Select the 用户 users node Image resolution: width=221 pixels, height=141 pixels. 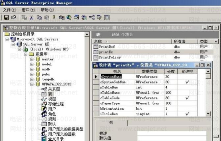coord(52,109)
